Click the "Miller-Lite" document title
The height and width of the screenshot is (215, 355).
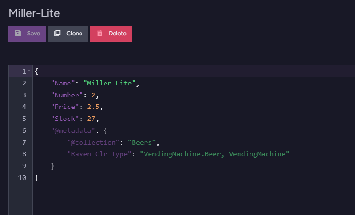pyautogui.click(x=34, y=13)
